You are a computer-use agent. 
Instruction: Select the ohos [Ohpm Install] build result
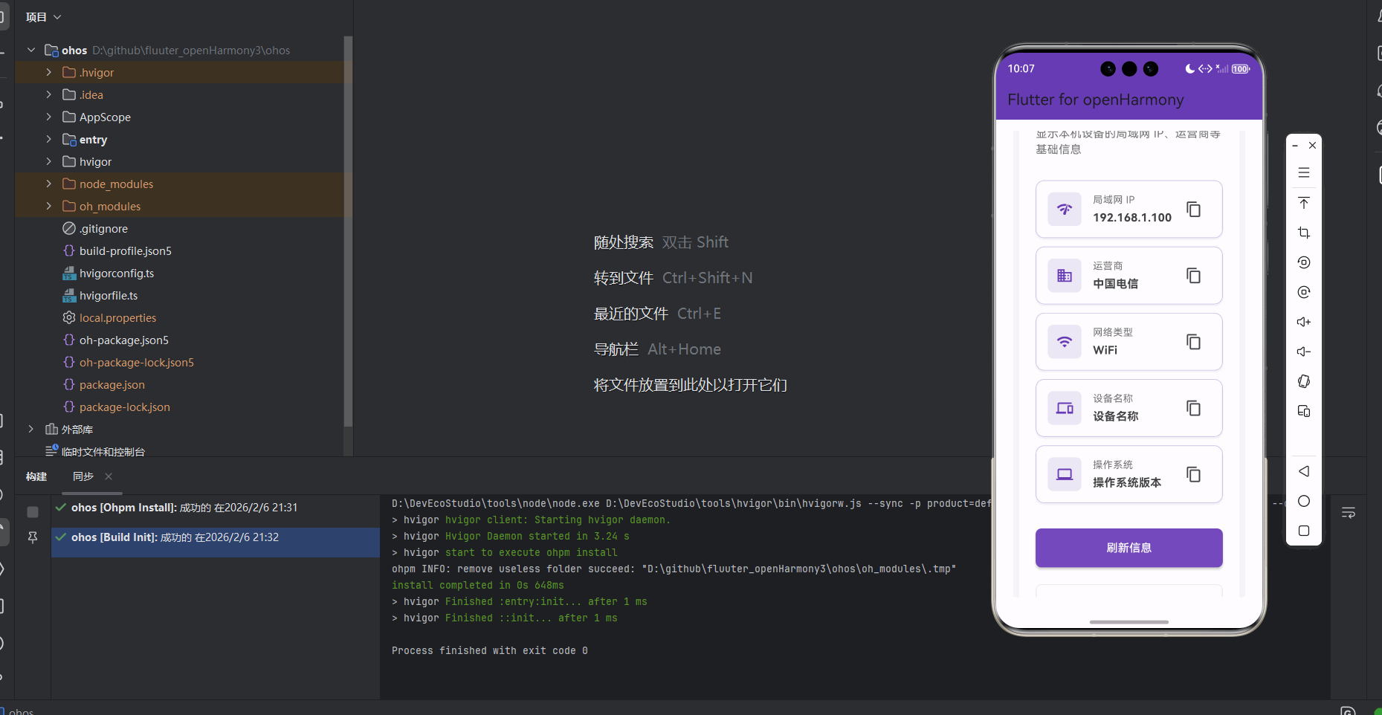(x=216, y=508)
